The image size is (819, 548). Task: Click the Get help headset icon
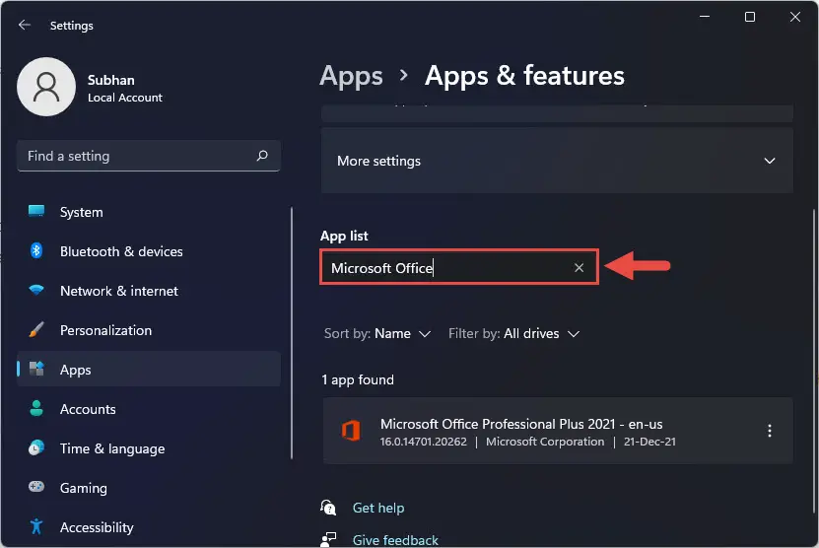point(328,508)
